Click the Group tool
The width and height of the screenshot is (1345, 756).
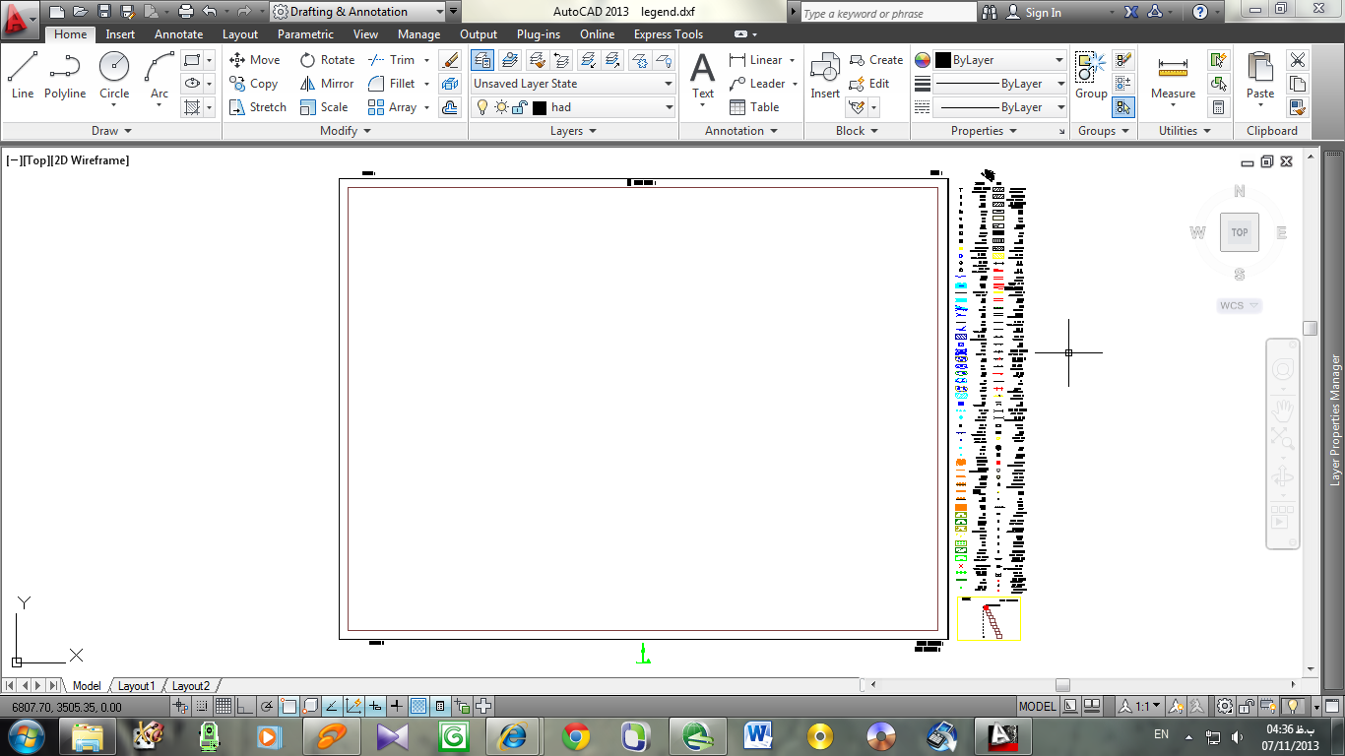click(1091, 77)
